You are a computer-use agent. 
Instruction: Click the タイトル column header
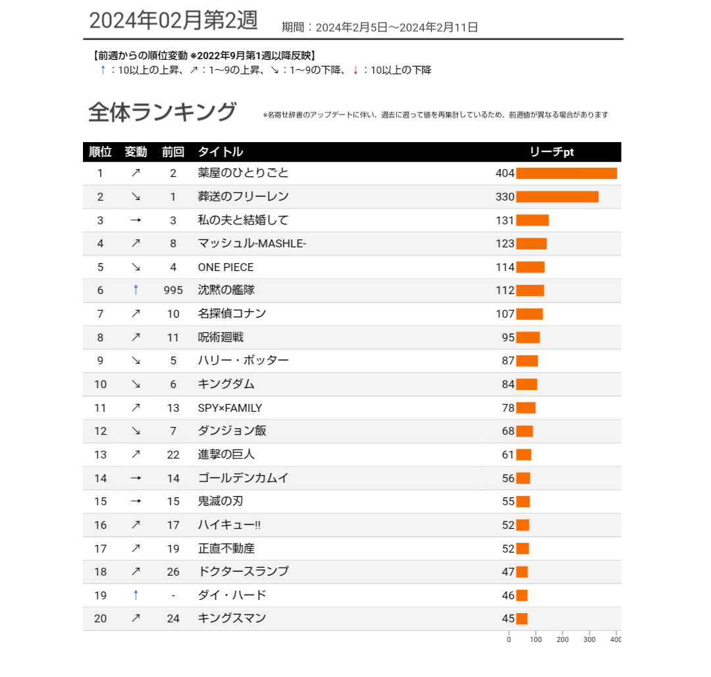point(220,152)
